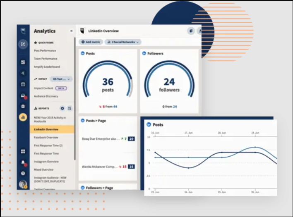Screen dimensions: 293x217
Task: Open the Assignments clipboard icon
Action: tap(23, 106)
